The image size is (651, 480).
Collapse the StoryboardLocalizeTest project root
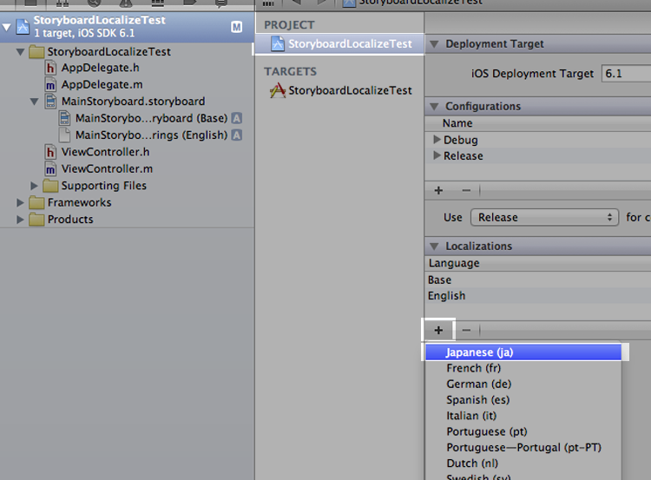[x=7, y=28]
